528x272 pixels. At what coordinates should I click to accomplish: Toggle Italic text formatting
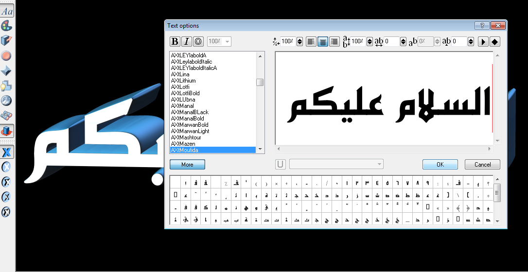tap(186, 42)
